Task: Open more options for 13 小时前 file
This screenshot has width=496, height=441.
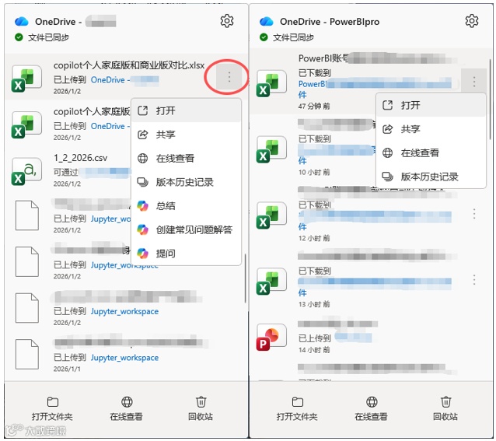Action: 474,280
